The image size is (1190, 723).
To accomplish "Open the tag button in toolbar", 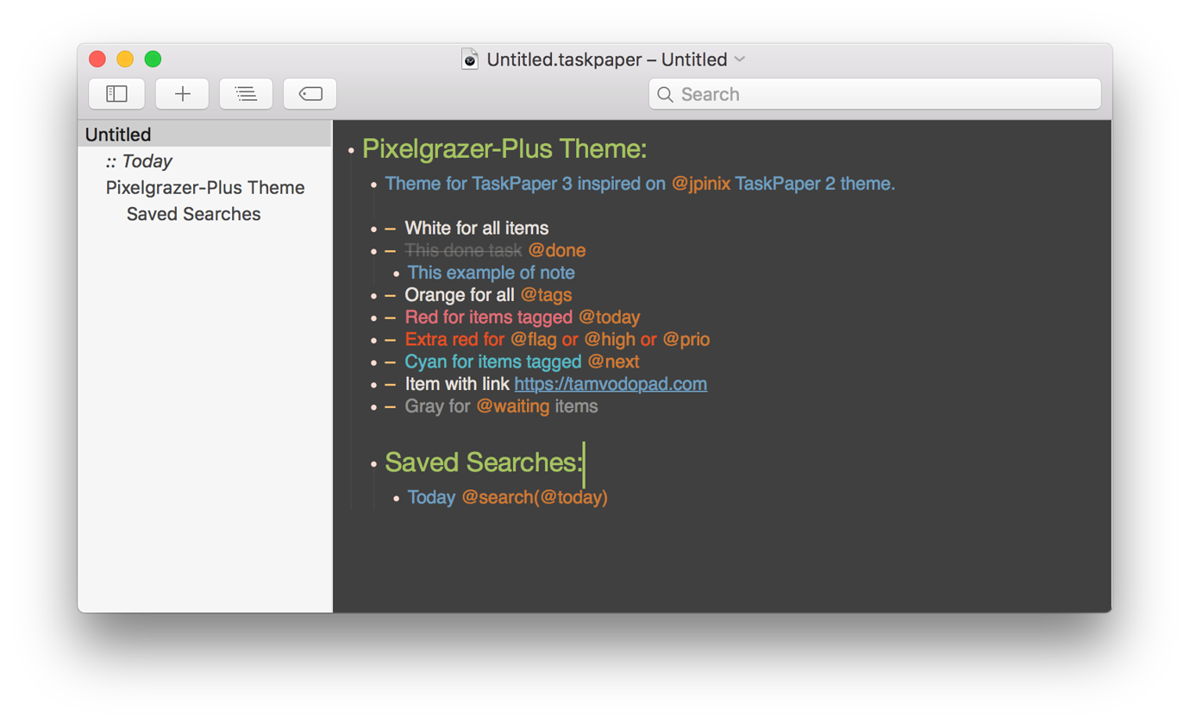I will (310, 94).
